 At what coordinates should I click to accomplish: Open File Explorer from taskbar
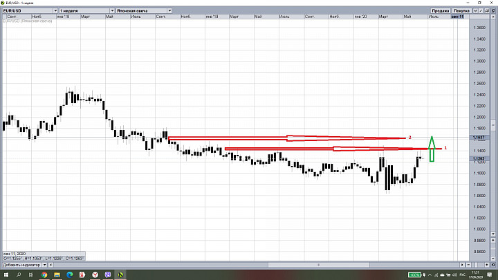click(57, 274)
